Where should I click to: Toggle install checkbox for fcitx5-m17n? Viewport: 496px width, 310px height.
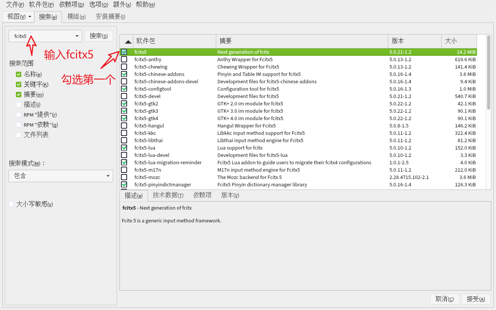124,170
